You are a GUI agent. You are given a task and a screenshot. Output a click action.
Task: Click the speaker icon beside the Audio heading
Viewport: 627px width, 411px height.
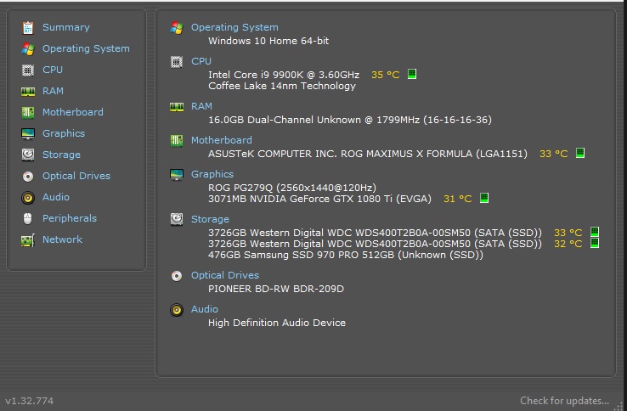click(177, 310)
